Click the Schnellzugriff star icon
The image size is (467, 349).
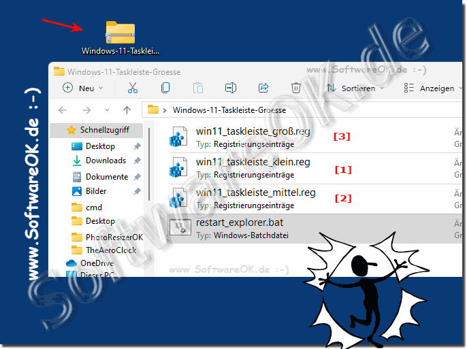click(71, 130)
